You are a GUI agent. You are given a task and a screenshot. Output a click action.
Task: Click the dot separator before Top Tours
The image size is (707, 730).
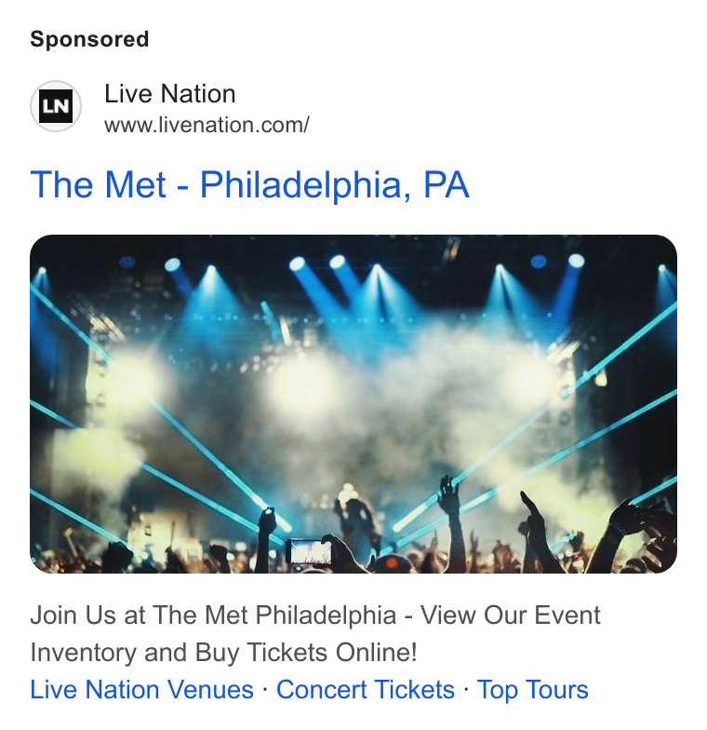(x=466, y=689)
